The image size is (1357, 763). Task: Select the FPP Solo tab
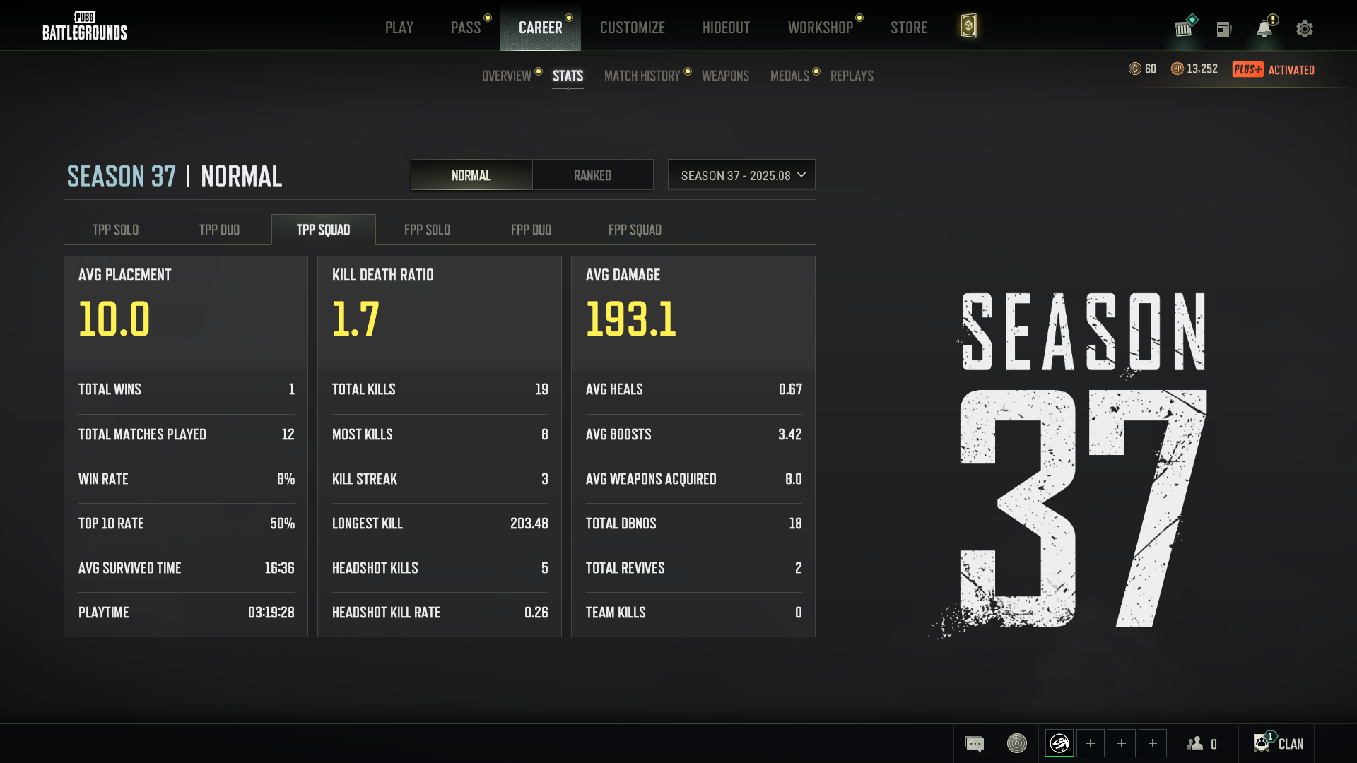tap(427, 230)
